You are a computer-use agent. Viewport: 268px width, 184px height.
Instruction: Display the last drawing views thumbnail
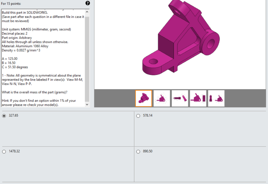(216, 98)
